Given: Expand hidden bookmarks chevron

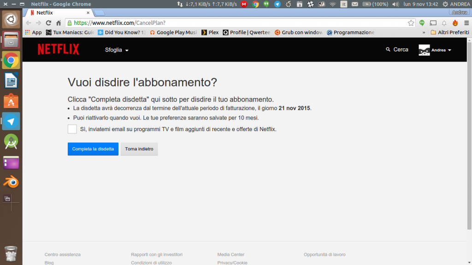Looking at the screenshot, I should (x=424, y=33).
